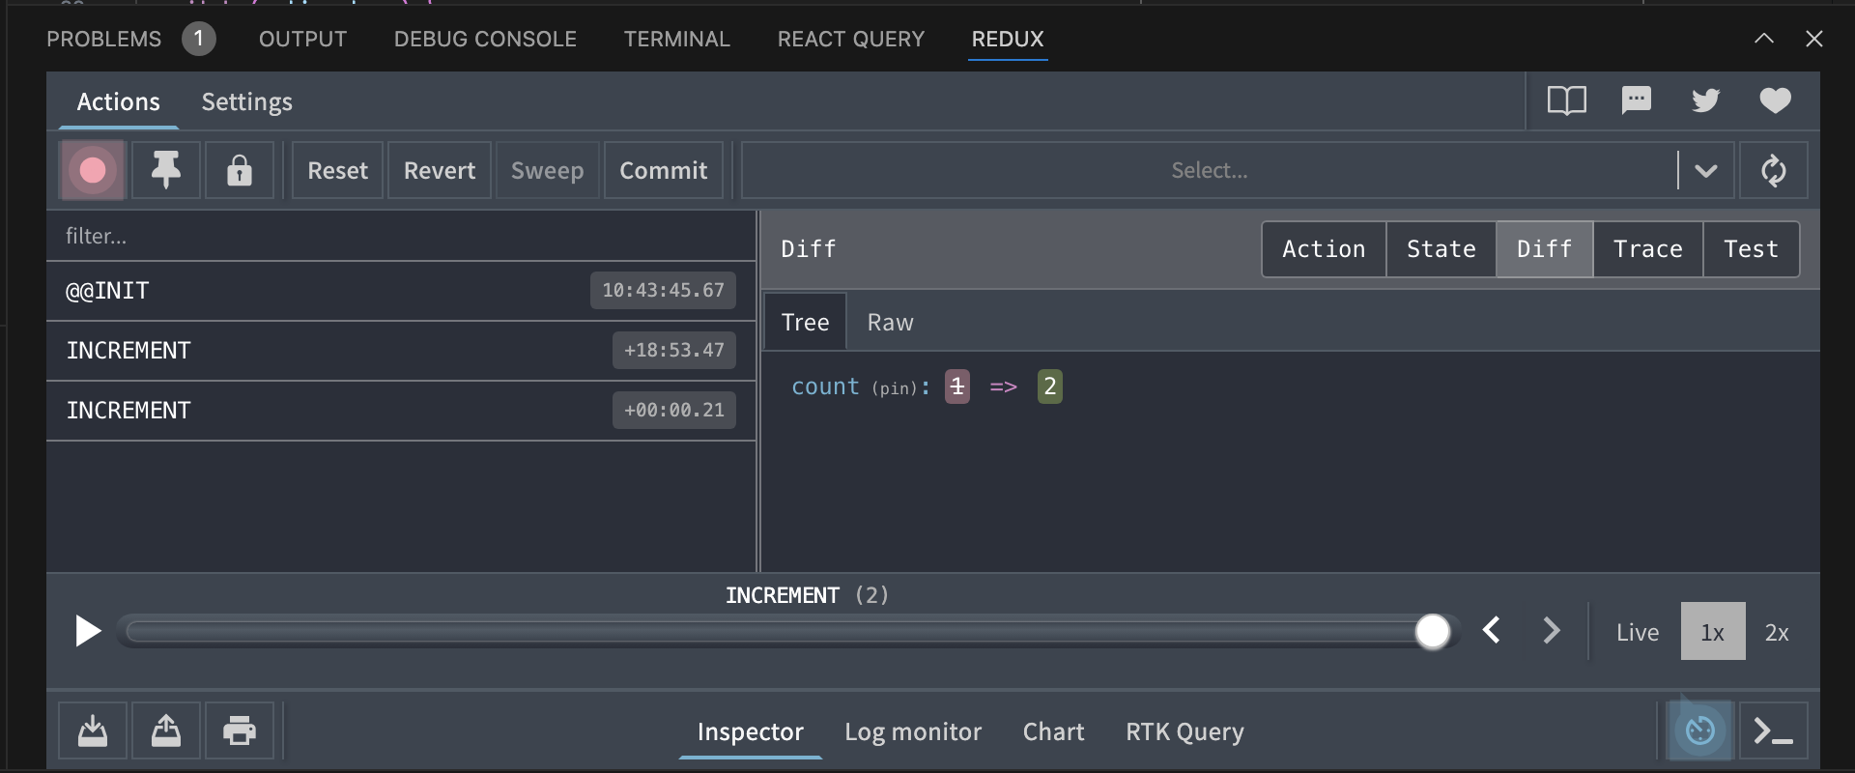The width and height of the screenshot is (1855, 773).
Task: Click the actions filter input field
Action: 400,237
